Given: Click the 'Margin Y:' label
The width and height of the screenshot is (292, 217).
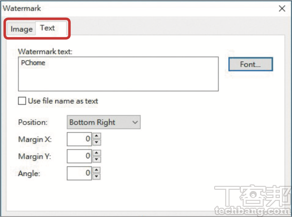Looking at the screenshot, I should (x=35, y=156).
